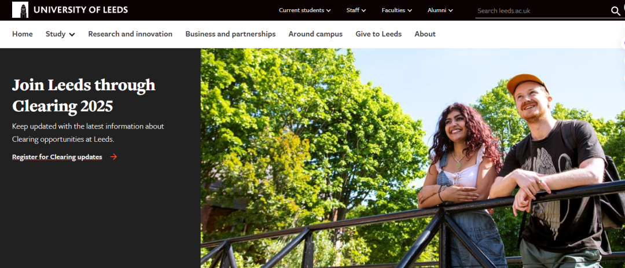
Task: Open Research and innovation section
Action: point(130,34)
